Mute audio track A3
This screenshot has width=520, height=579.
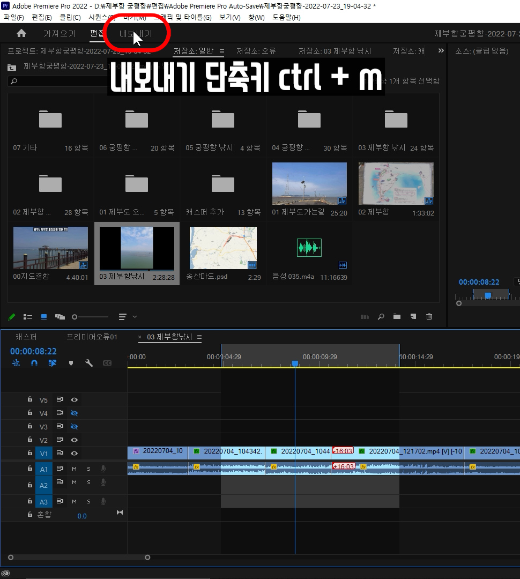[74, 501]
